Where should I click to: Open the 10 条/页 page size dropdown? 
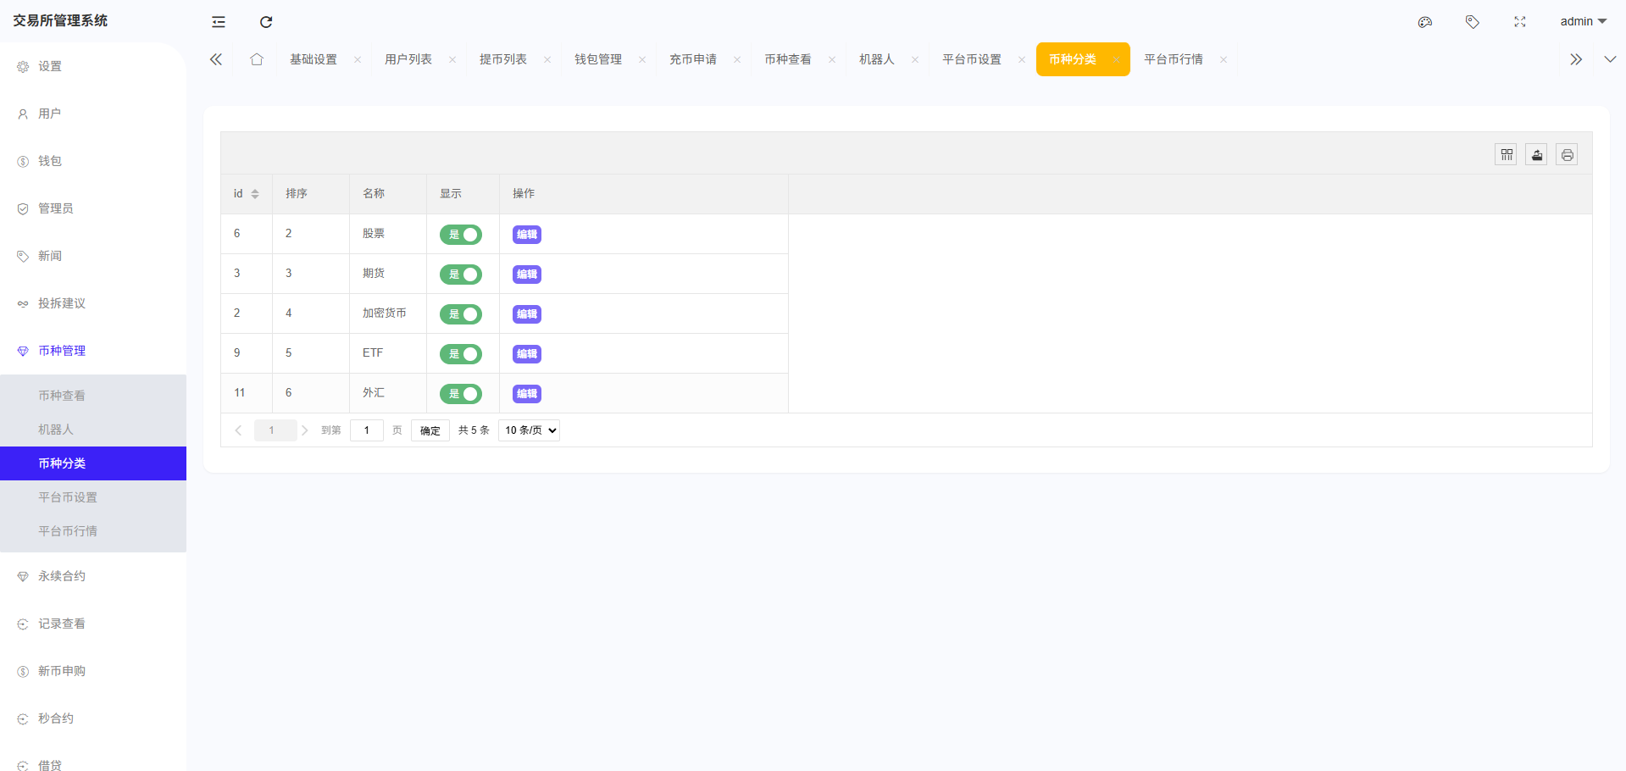(x=530, y=430)
